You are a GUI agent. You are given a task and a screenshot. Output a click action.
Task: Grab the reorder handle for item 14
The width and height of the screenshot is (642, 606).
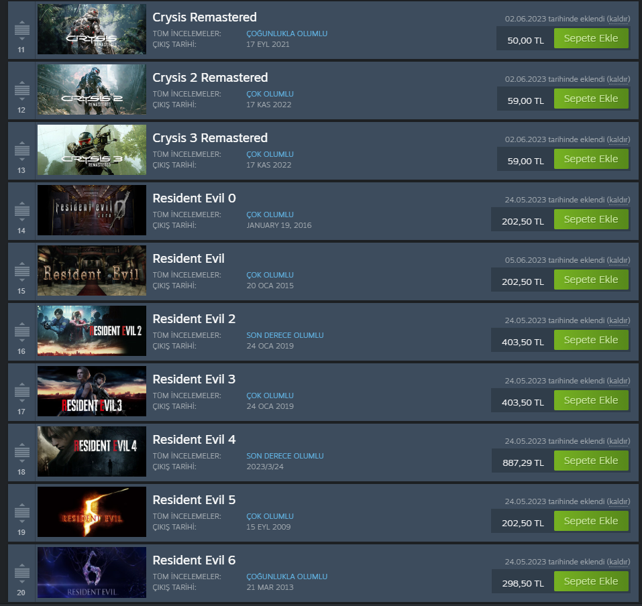click(x=21, y=211)
